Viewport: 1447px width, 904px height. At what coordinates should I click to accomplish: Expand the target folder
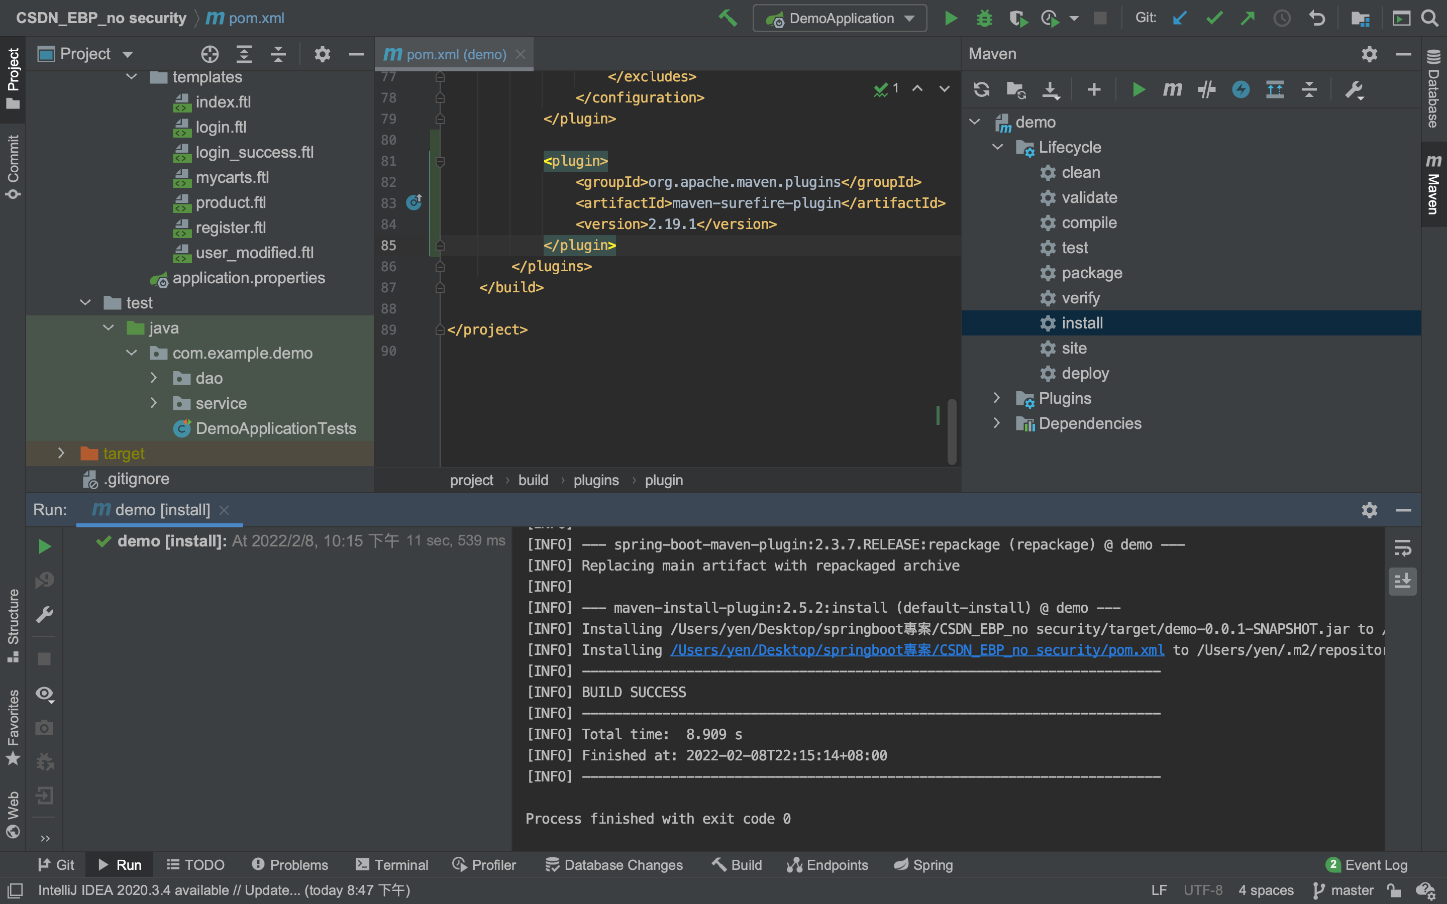(x=61, y=453)
